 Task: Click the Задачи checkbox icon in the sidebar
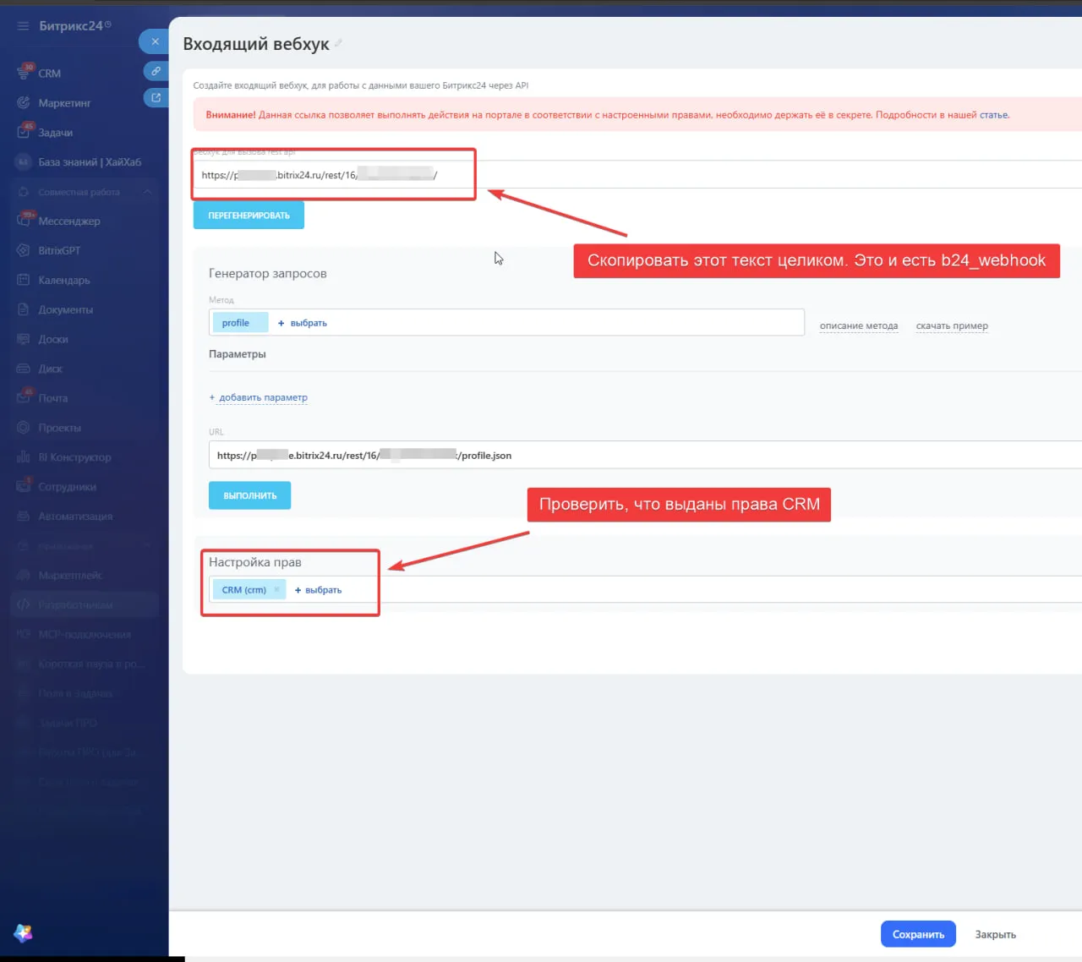(24, 132)
